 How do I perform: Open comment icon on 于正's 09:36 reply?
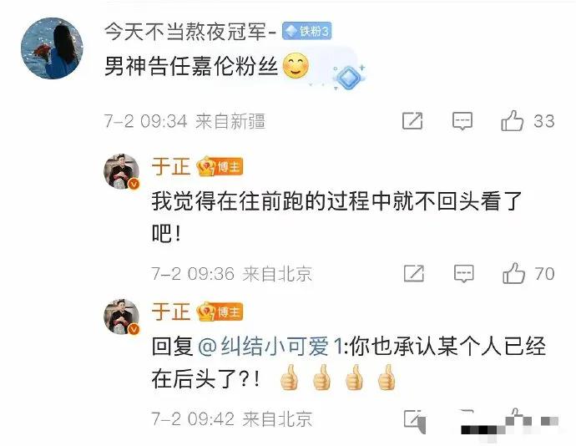pyautogui.click(x=463, y=274)
